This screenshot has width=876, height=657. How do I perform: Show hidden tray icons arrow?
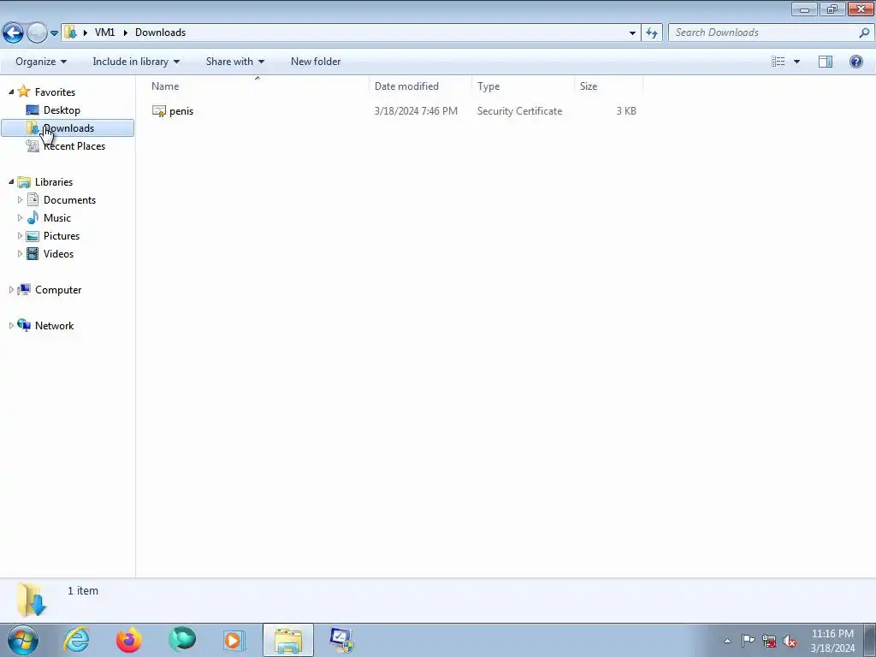coord(727,641)
